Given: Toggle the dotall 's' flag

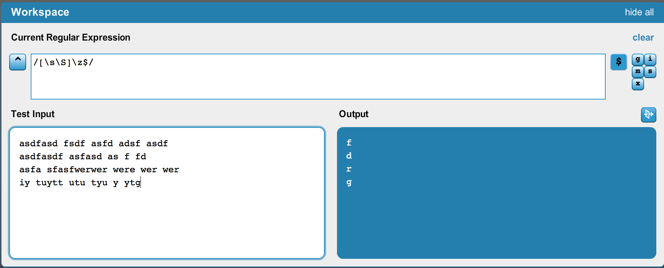Looking at the screenshot, I should pos(650,72).
